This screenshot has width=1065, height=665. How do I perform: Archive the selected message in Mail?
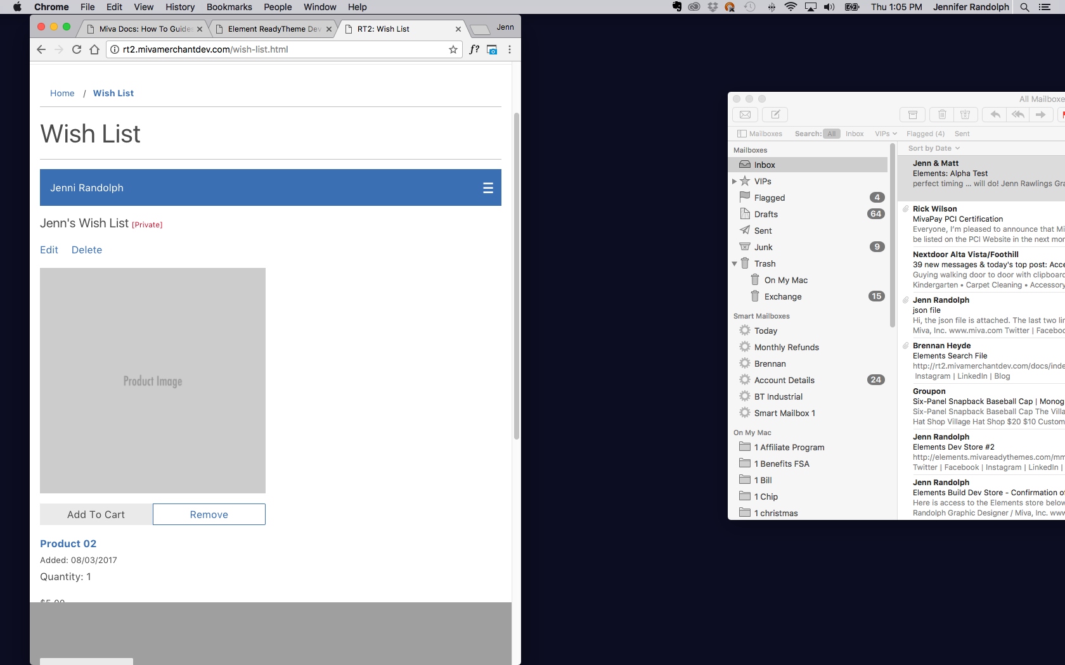point(913,115)
